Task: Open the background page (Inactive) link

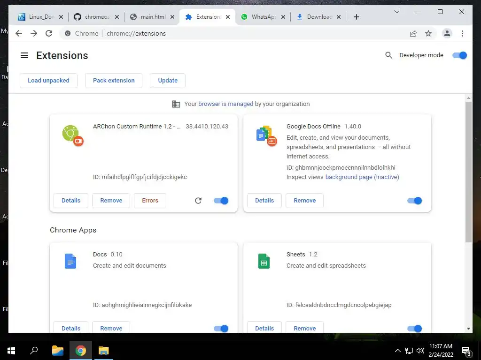Action: pyautogui.click(x=362, y=177)
